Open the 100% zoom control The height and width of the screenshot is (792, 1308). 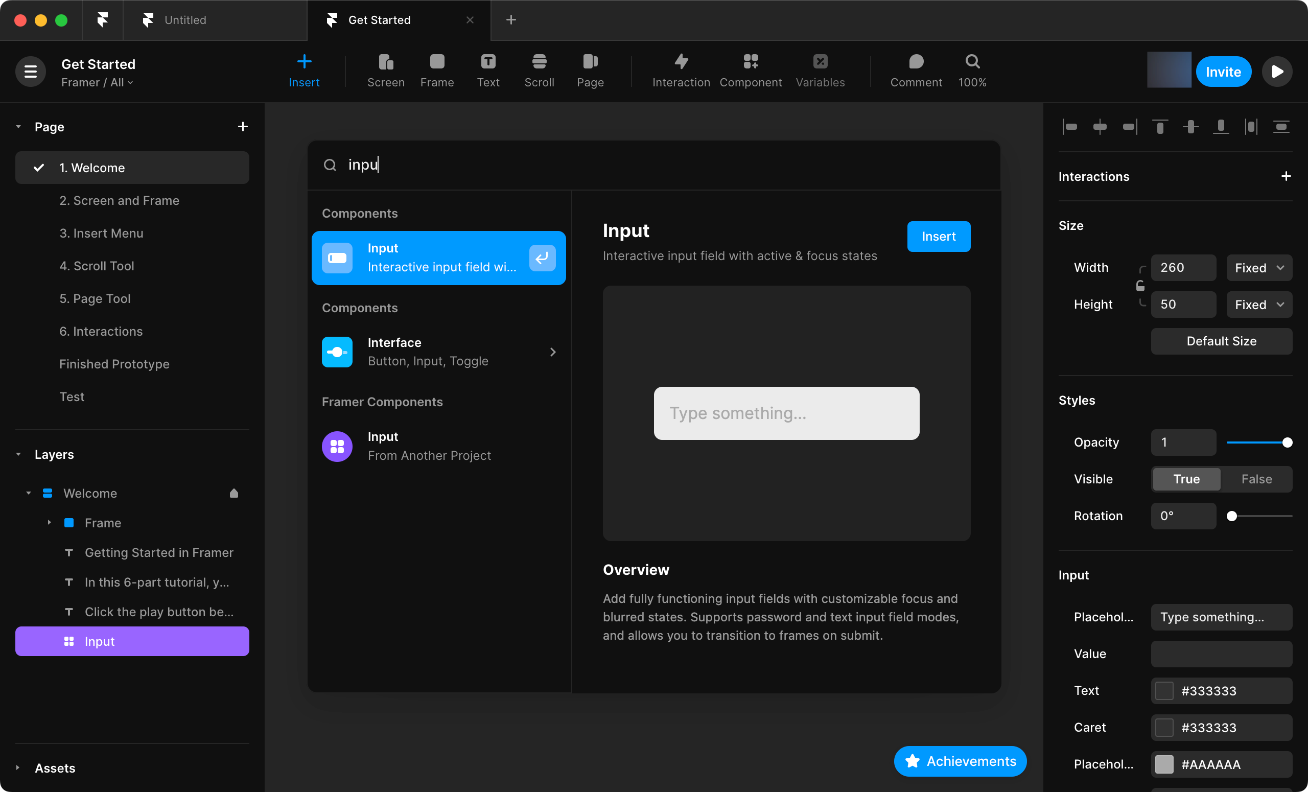coord(972,71)
